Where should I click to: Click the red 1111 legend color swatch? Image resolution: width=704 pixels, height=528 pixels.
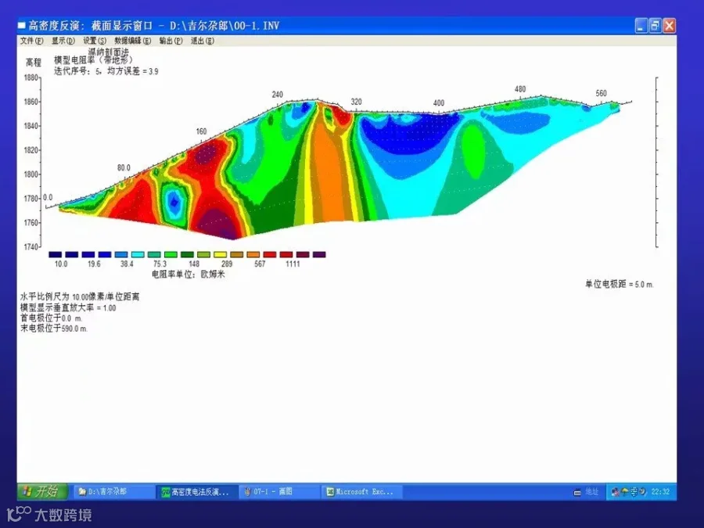pos(286,254)
